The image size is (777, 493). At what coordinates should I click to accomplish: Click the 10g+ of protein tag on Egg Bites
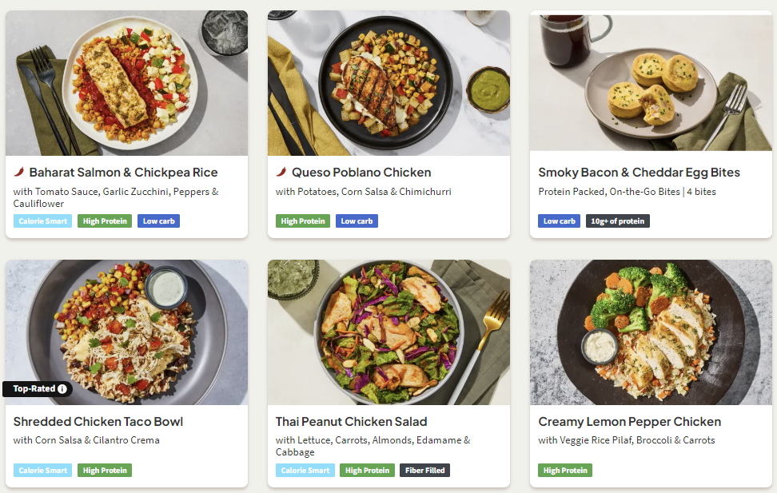(617, 221)
